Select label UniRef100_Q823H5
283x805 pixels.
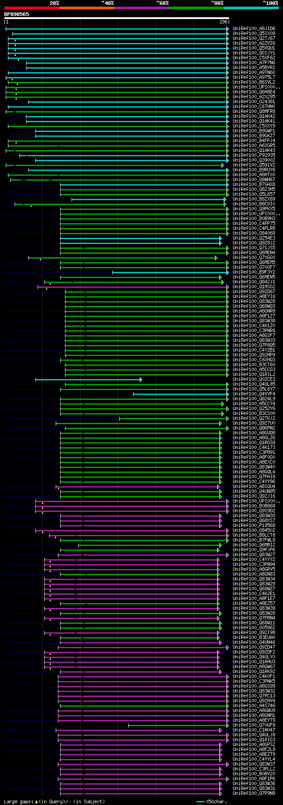pos(254,190)
